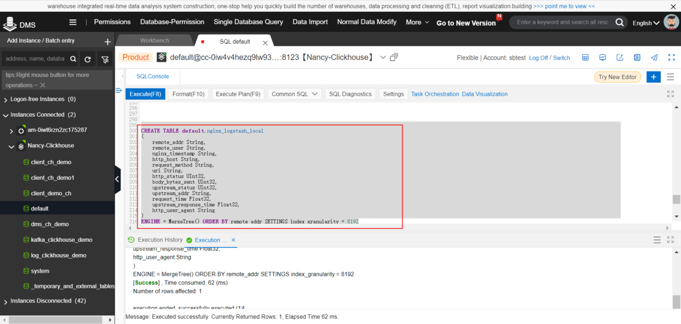Click the Execute Plan(F9) button
681x324 pixels.
[238, 94]
